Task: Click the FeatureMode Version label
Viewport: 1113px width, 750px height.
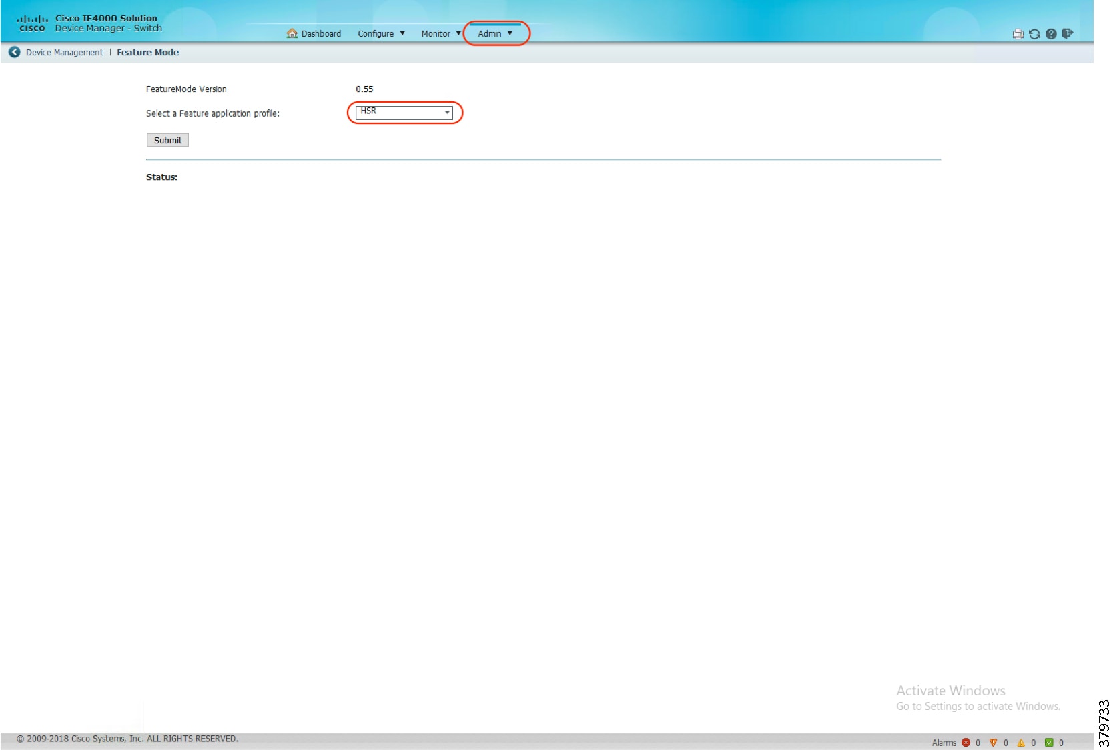Action: click(186, 89)
